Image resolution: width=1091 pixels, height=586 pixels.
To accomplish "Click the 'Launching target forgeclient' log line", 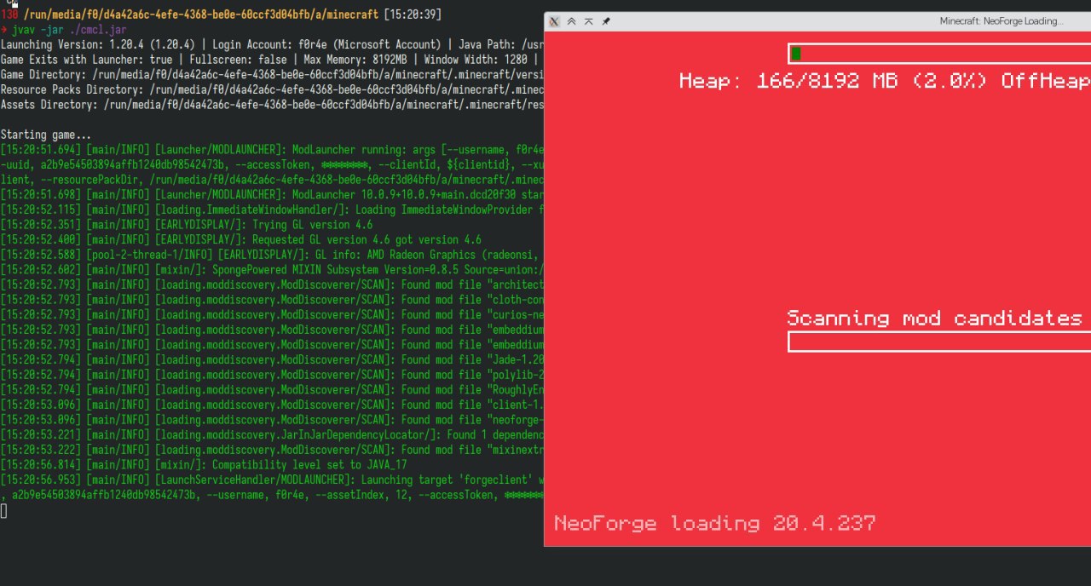I will (272, 480).
